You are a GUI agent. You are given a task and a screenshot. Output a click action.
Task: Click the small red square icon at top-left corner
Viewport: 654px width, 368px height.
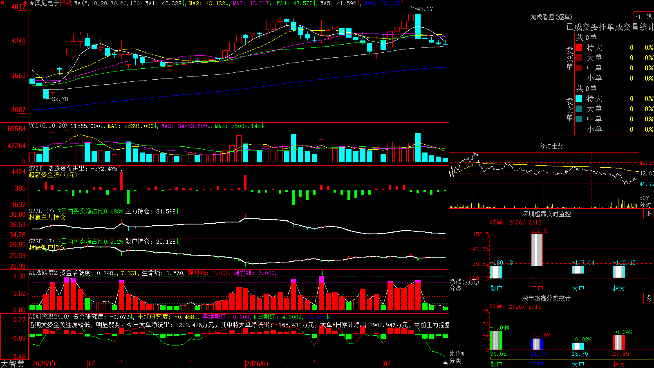(x=2, y=2)
